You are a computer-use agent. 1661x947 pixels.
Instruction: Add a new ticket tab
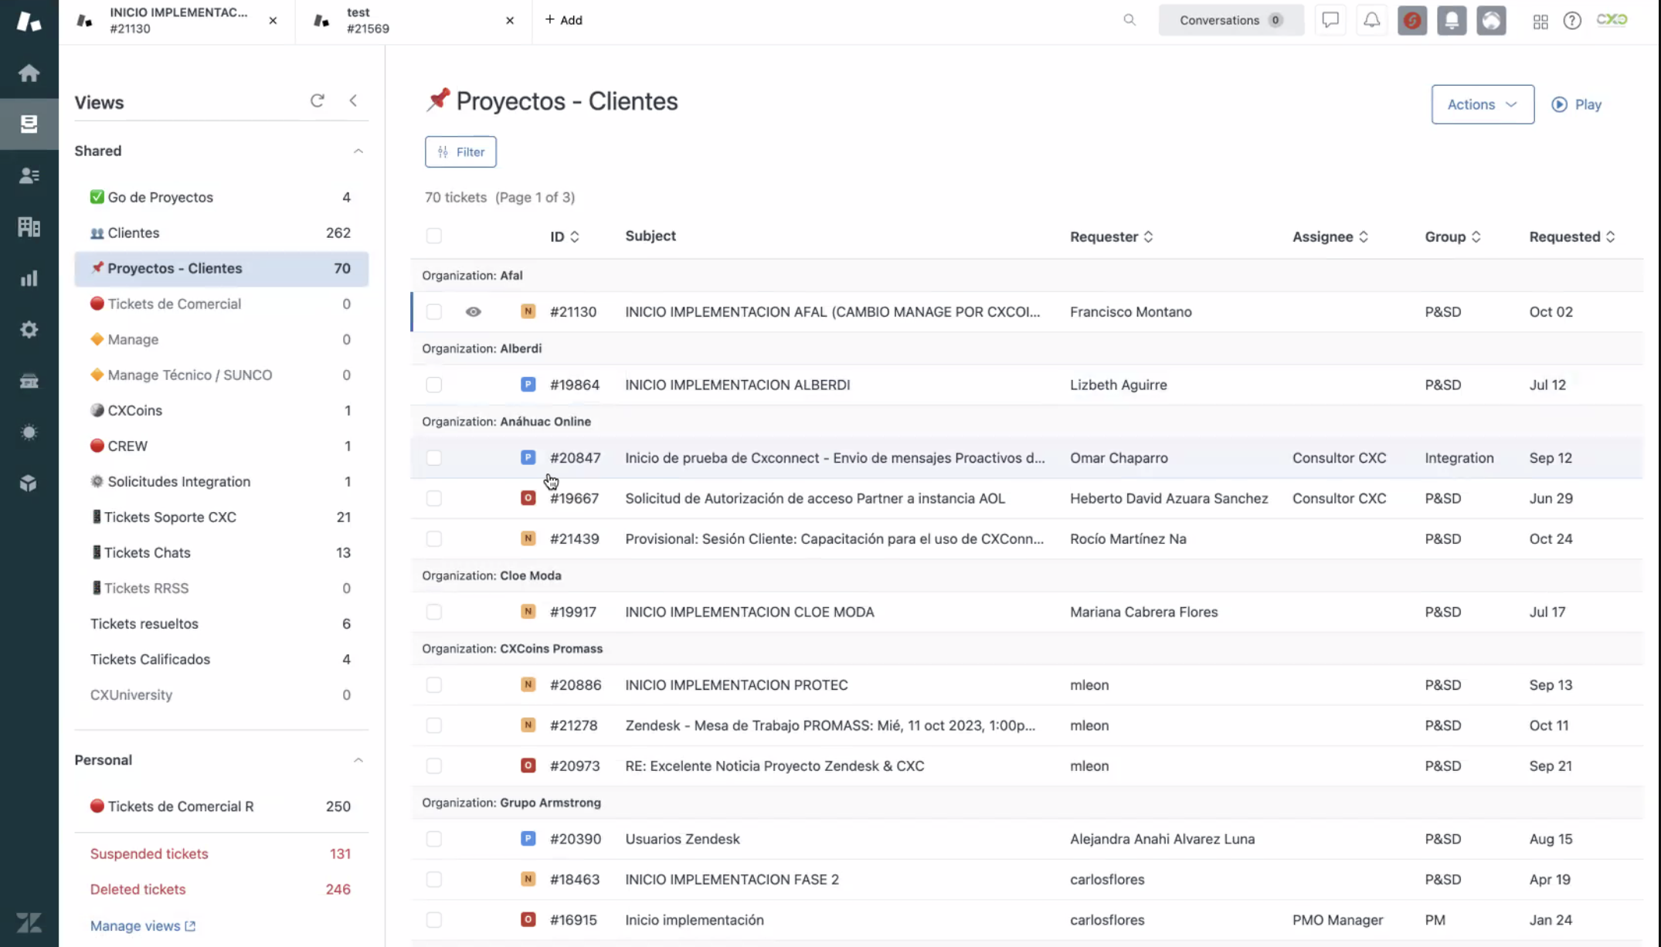[x=563, y=20]
